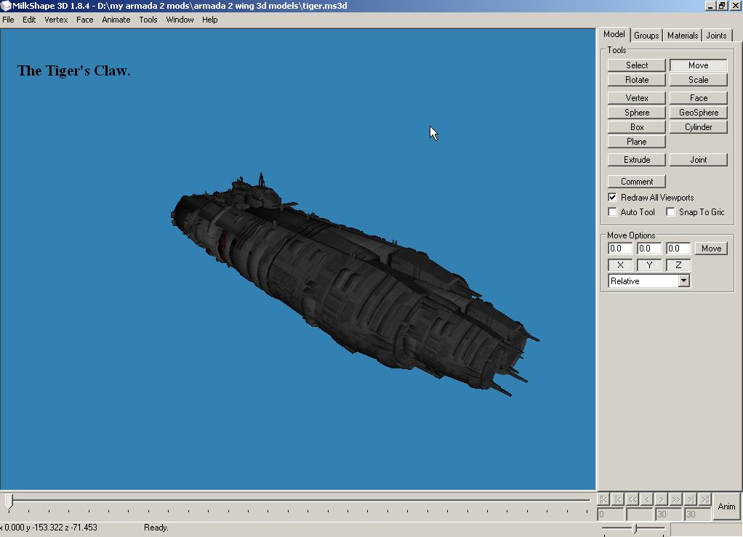The height and width of the screenshot is (537, 743).
Task: Uncheck Redraw All Viewports
Action: click(612, 198)
